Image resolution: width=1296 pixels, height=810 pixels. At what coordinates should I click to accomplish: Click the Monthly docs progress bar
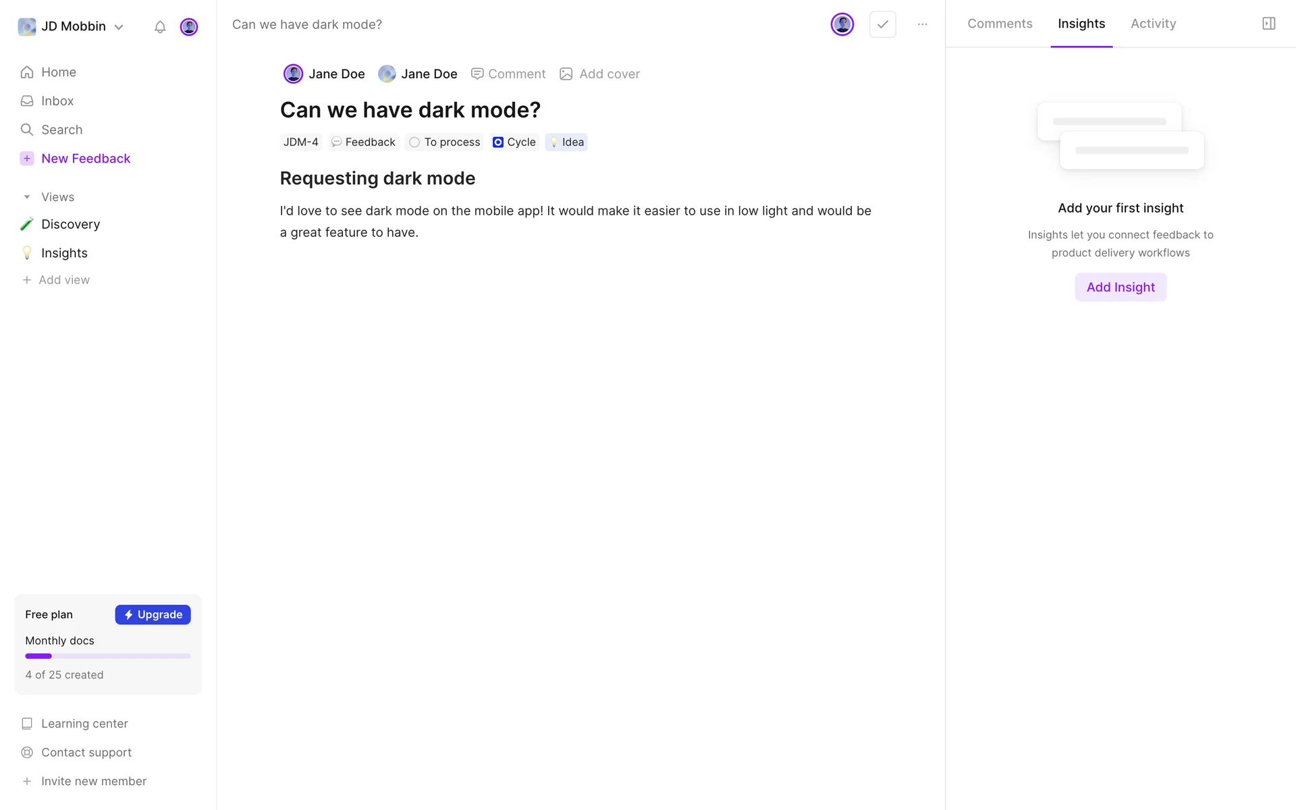point(108,656)
